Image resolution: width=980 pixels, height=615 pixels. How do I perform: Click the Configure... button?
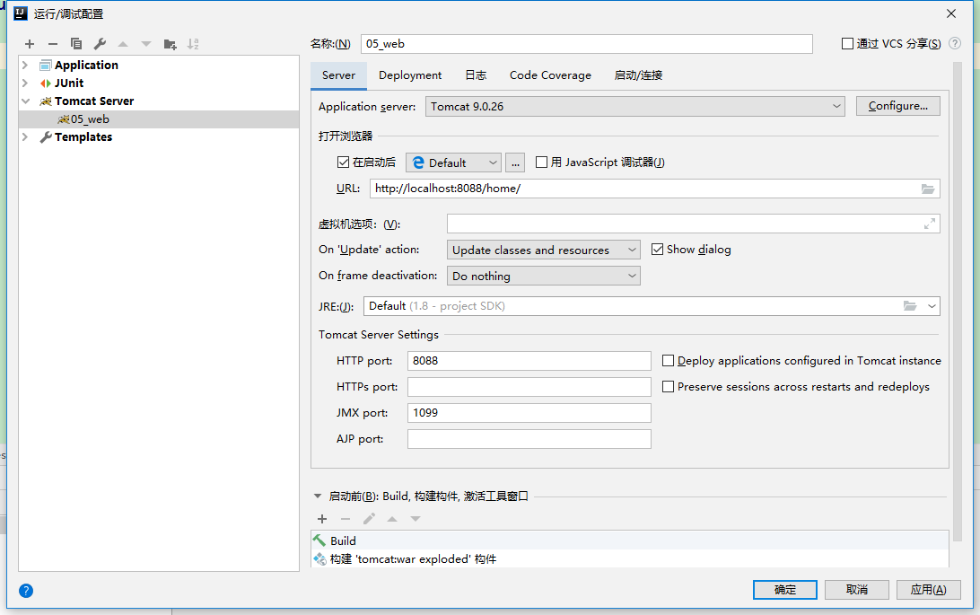tap(898, 106)
